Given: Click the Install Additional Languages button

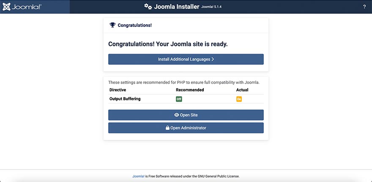Looking at the screenshot, I should pos(186,59).
